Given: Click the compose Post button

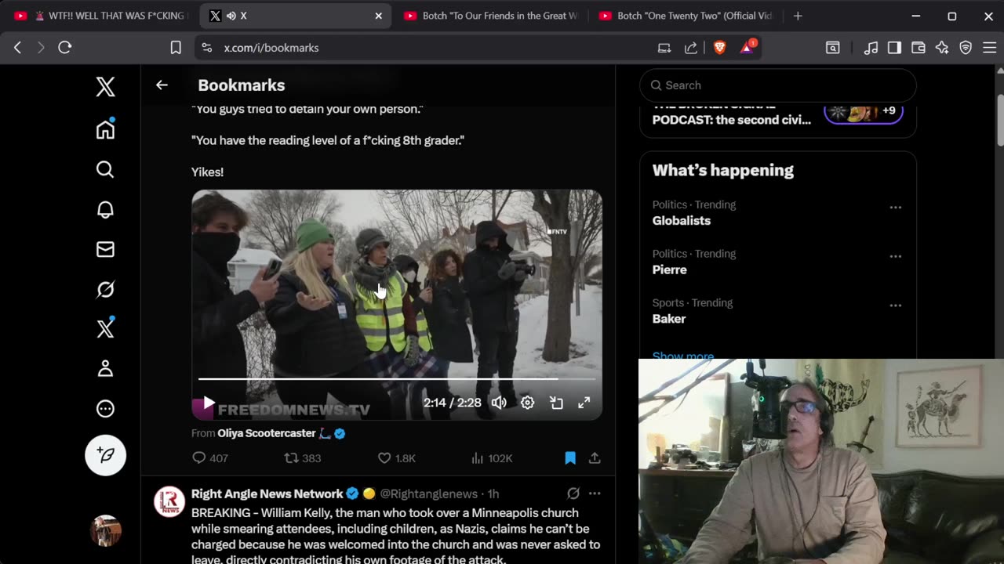Looking at the screenshot, I should (x=105, y=455).
